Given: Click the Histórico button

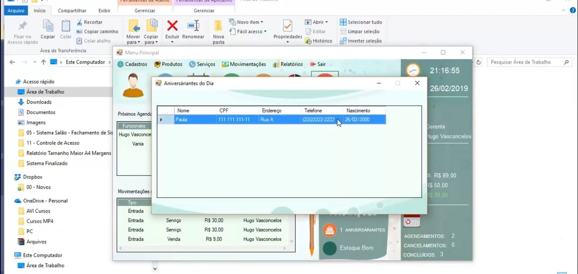Looking at the screenshot, I should (319, 41).
